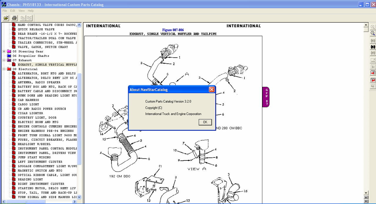Screen dimensions: 376x204
Task: Select JUMP START WIRING item
Action: [34, 157]
